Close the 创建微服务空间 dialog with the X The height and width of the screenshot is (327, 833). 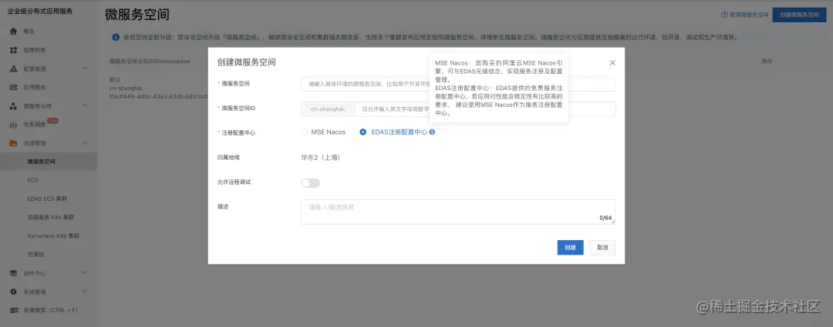612,62
